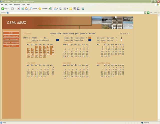Expand the Back button history arrow
This screenshot has height=124, width=160.
click(x=9, y=8)
